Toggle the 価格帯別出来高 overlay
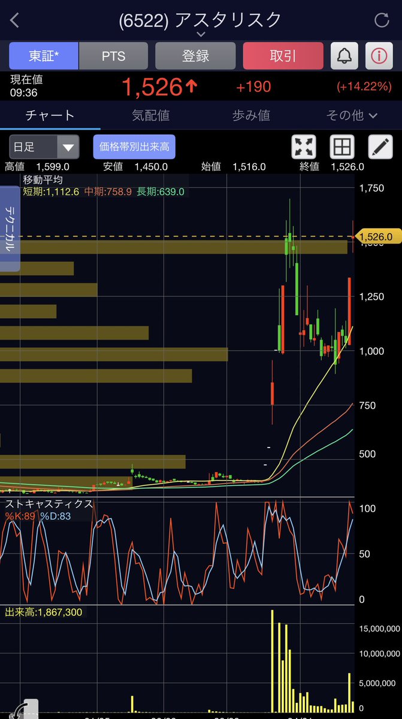This screenshot has width=402, height=719. pos(134,147)
